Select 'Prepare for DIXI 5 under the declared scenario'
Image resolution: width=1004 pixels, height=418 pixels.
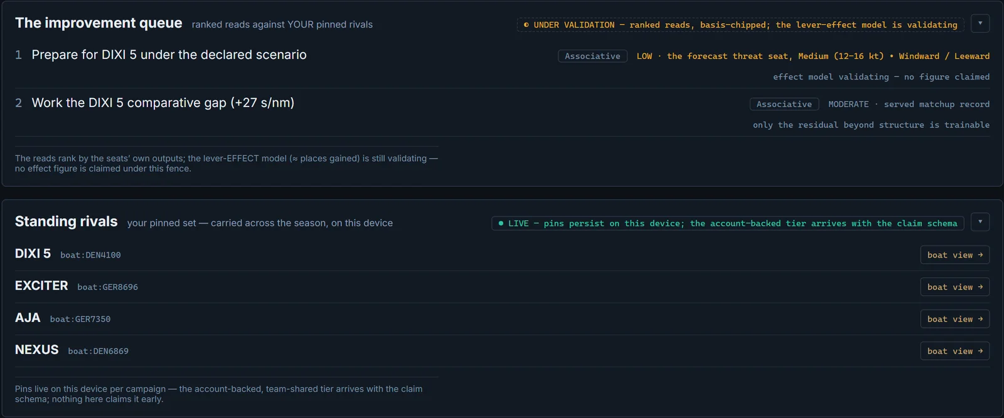[169, 55]
